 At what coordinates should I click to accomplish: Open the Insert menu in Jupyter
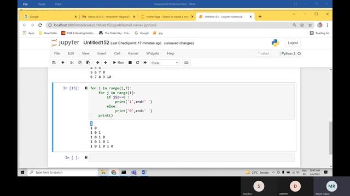point(102,53)
